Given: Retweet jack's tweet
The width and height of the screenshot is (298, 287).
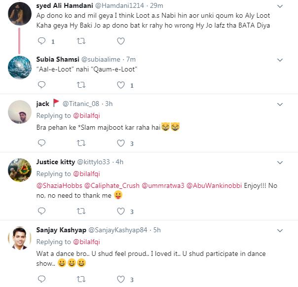Looking at the screenshot, I should tap(81, 143).
